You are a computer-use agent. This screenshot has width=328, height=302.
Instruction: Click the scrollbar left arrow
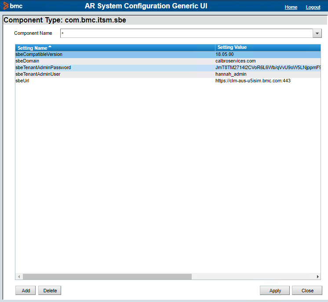pos(19,276)
